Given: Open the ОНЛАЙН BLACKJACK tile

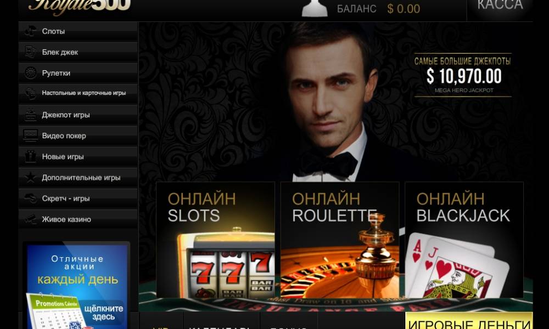Looking at the screenshot, I should tap(464, 240).
